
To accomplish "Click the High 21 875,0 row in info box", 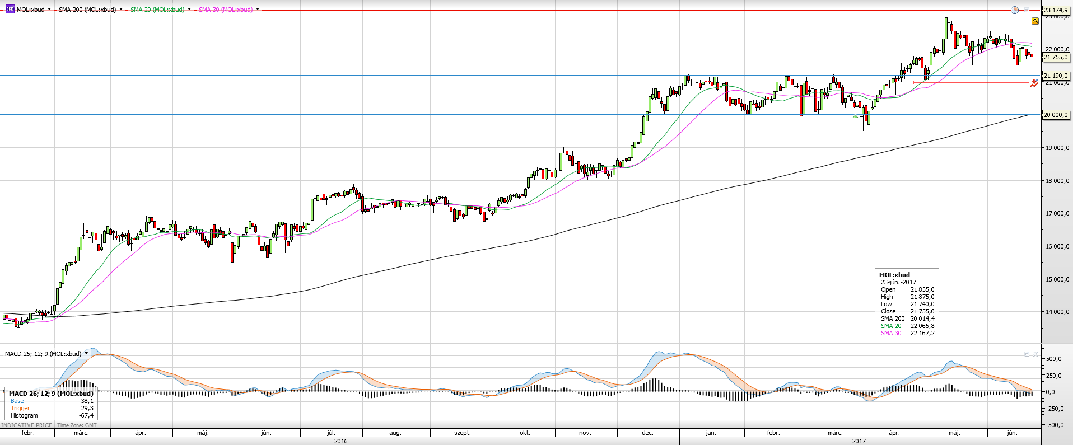I will point(907,297).
